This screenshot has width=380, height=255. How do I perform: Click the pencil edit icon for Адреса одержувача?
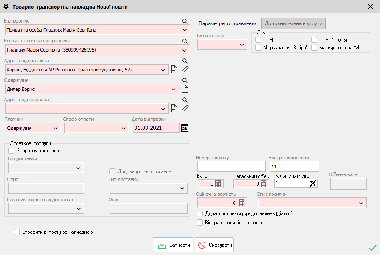click(185, 108)
